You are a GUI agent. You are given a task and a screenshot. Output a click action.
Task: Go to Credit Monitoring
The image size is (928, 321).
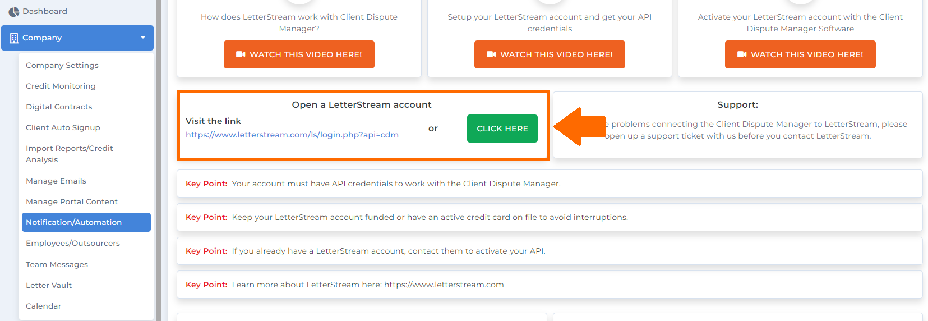click(61, 86)
